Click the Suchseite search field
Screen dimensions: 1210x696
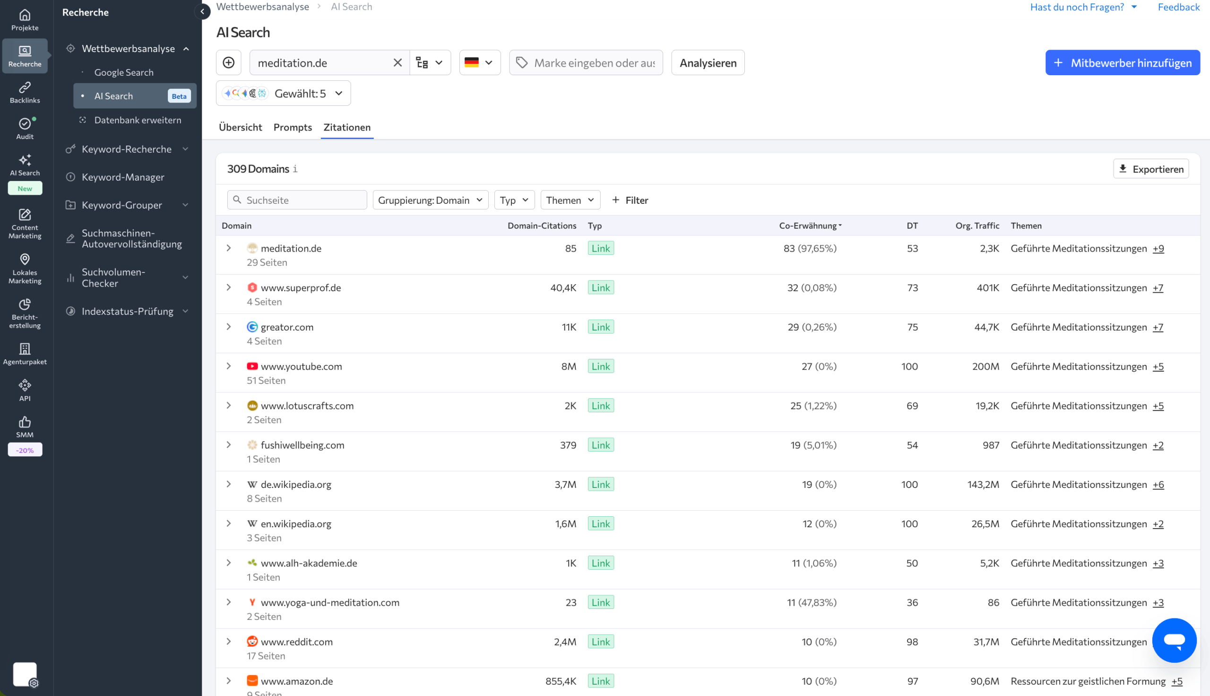click(x=297, y=200)
